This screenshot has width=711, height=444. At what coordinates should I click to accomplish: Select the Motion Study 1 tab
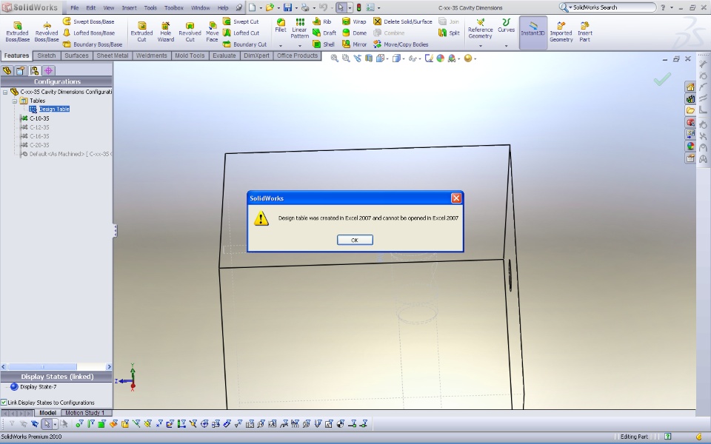click(85, 413)
